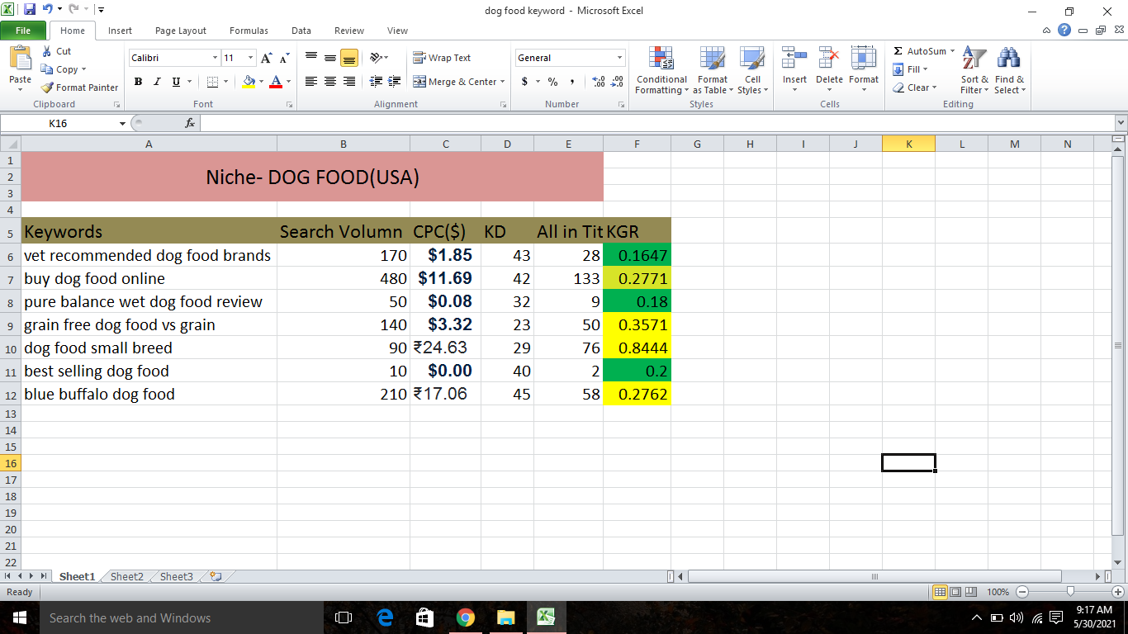Open Conditional Formatting options
Image resolution: width=1128 pixels, height=634 pixels.
(x=661, y=71)
